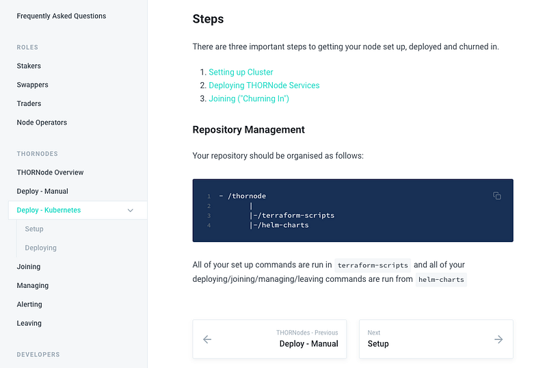Go to next page Setup card
Screen dimensions: 547x368
pyautogui.click(x=436, y=339)
